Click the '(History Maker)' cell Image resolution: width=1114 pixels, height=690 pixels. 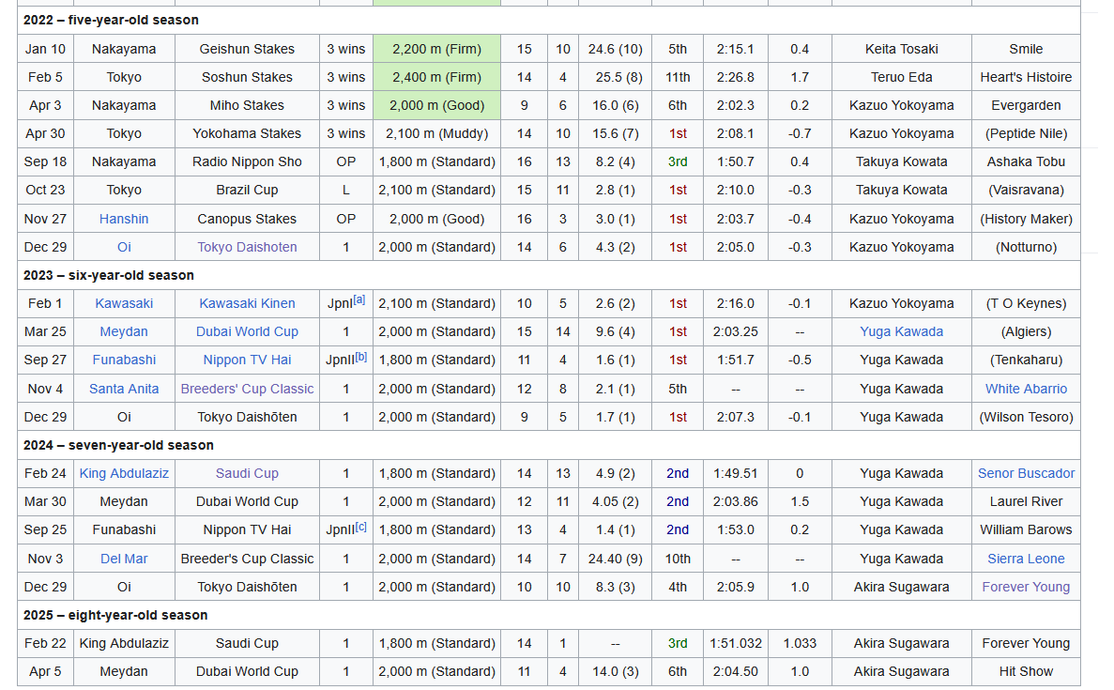click(x=1025, y=219)
